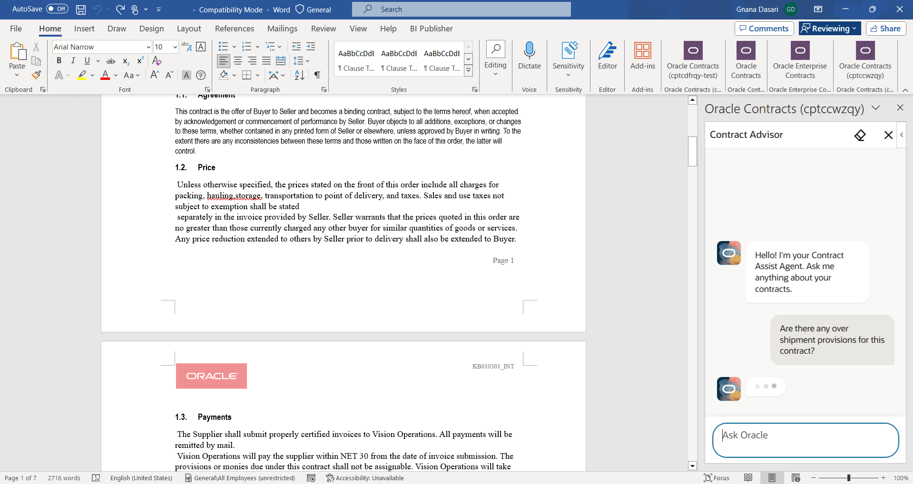Screen dimensions: 913x484
Task: Toggle Underline formatting
Action: pos(87,61)
